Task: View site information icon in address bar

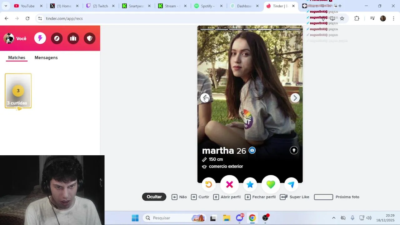Action: [x=40, y=18]
